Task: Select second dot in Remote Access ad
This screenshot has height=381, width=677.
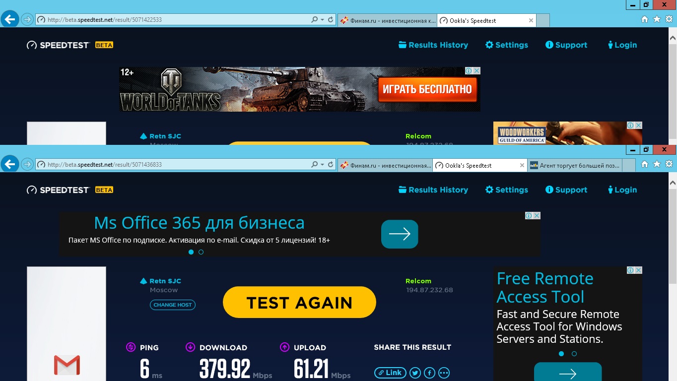Action: pos(574,354)
